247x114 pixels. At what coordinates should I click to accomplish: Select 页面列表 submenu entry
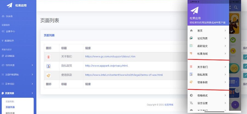[10, 107]
